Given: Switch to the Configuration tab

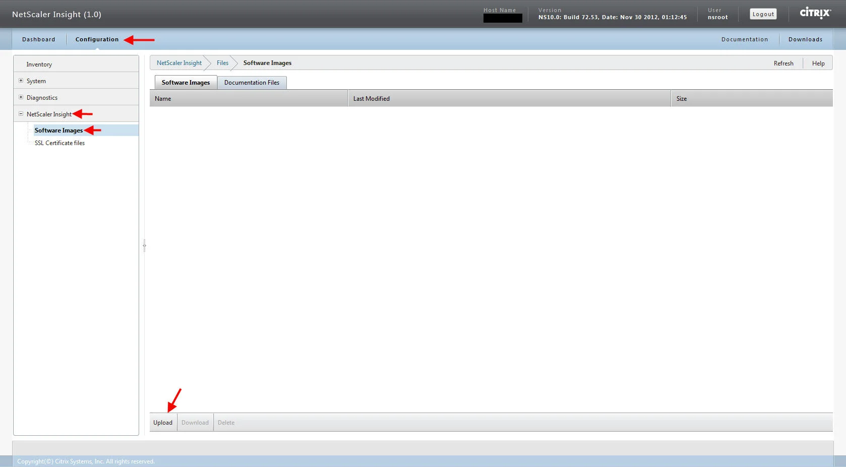Looking at the screenshot, I should 97,39.
